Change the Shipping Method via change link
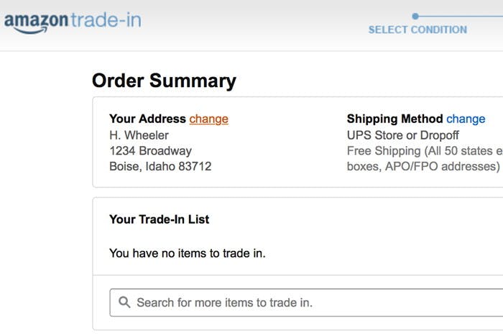The width and height of the screenshot is (503, 336). [466, 119]
